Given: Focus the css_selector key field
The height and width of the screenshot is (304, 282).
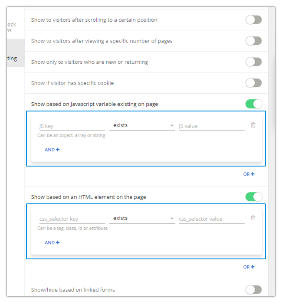Looking at the screenshot, I should point(72,219).
